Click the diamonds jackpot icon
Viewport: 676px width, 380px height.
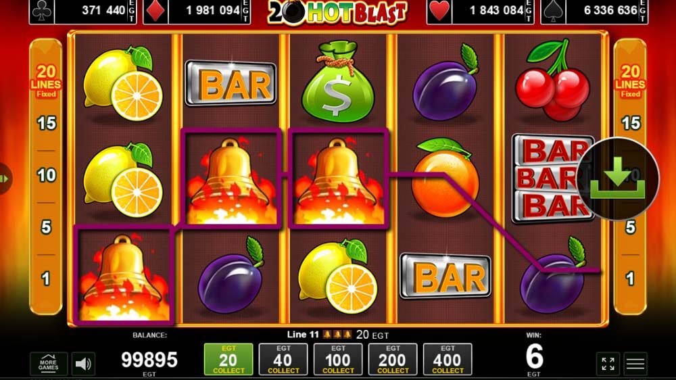click(155, 11)
